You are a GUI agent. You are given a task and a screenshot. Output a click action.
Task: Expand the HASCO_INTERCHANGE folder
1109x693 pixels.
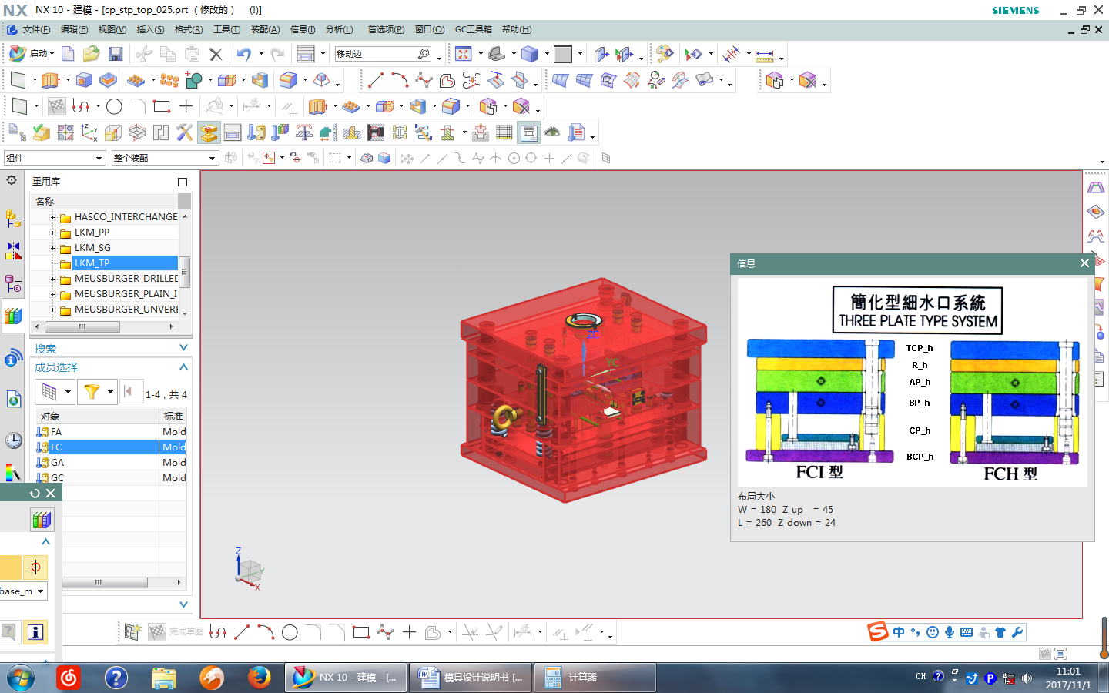52,217
